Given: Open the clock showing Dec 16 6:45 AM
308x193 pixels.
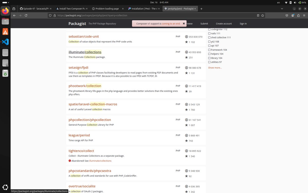Looking at the screenshot, I should (x=159, y=2).
